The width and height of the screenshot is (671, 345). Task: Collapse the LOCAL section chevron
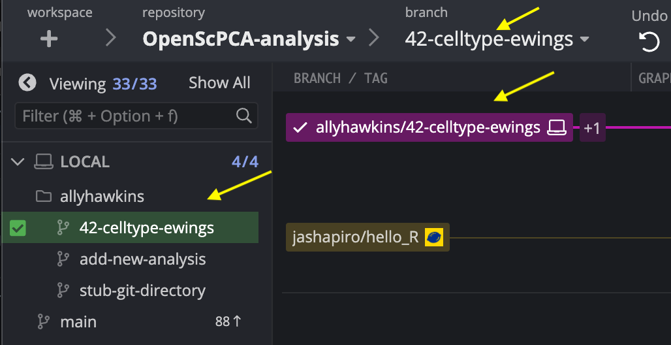[x=18, y=162]
